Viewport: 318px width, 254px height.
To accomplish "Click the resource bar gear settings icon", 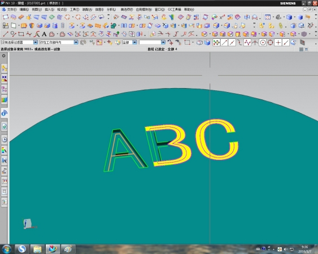I will (x=3, y=56).
